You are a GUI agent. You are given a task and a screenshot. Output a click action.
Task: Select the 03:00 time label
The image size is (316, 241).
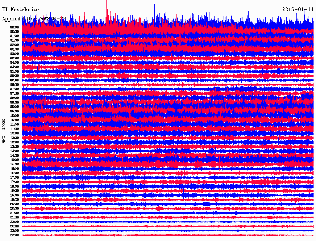click(15, 54)
